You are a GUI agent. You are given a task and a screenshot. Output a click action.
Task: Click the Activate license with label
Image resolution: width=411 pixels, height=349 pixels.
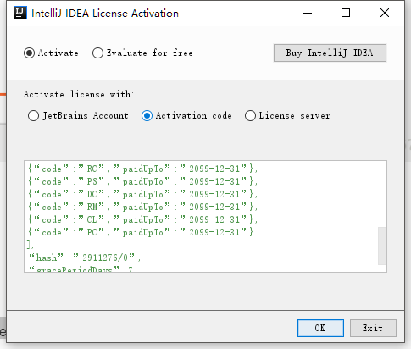tap(79, 94)
